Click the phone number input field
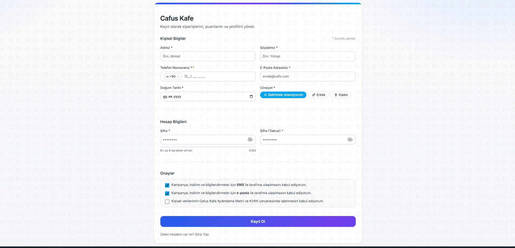This screenshot has height=248, width=515. 218,76
